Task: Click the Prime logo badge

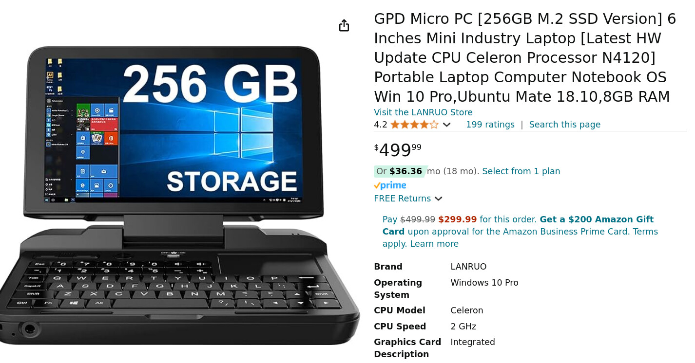Action: click(390, 185)
